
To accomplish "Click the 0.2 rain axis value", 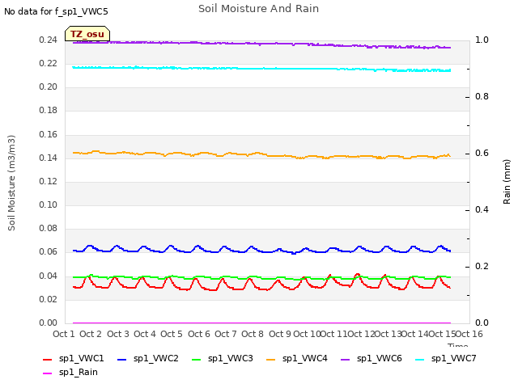I will pos(482,266).
